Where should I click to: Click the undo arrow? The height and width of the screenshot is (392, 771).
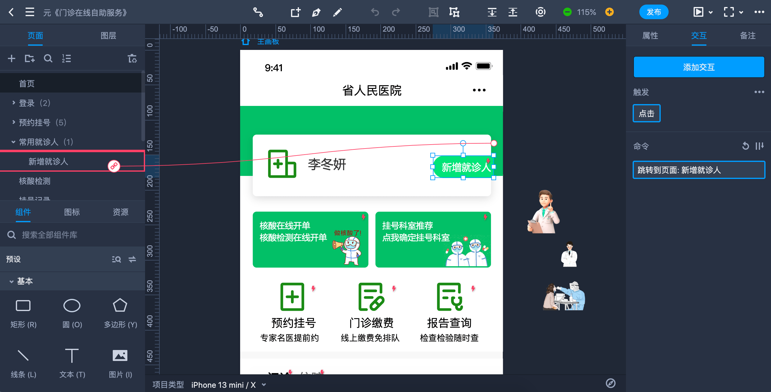pos(375,12)
